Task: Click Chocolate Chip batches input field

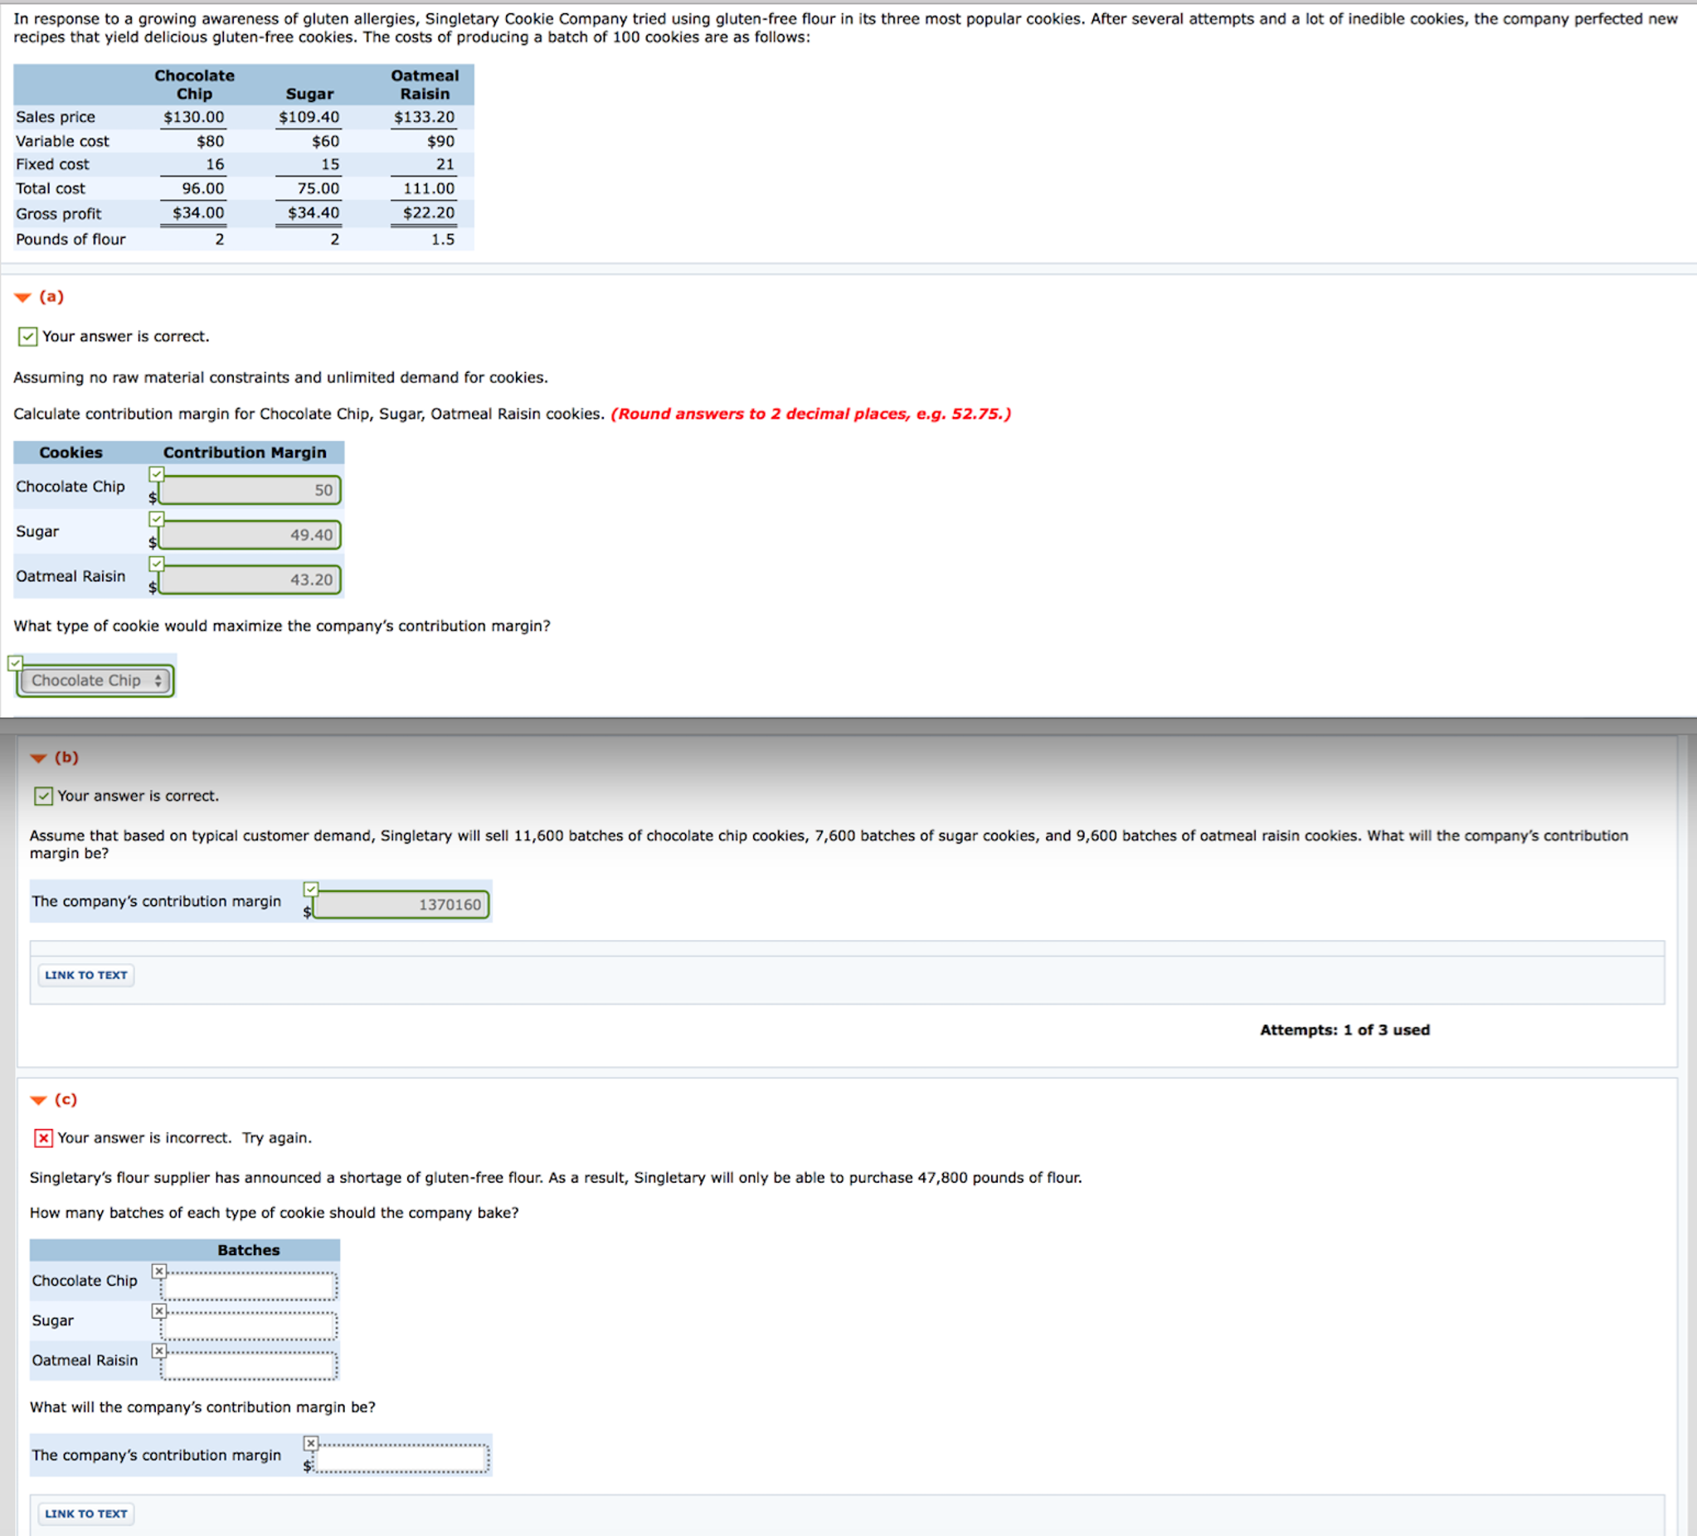Action: (x=250, y=1286)
